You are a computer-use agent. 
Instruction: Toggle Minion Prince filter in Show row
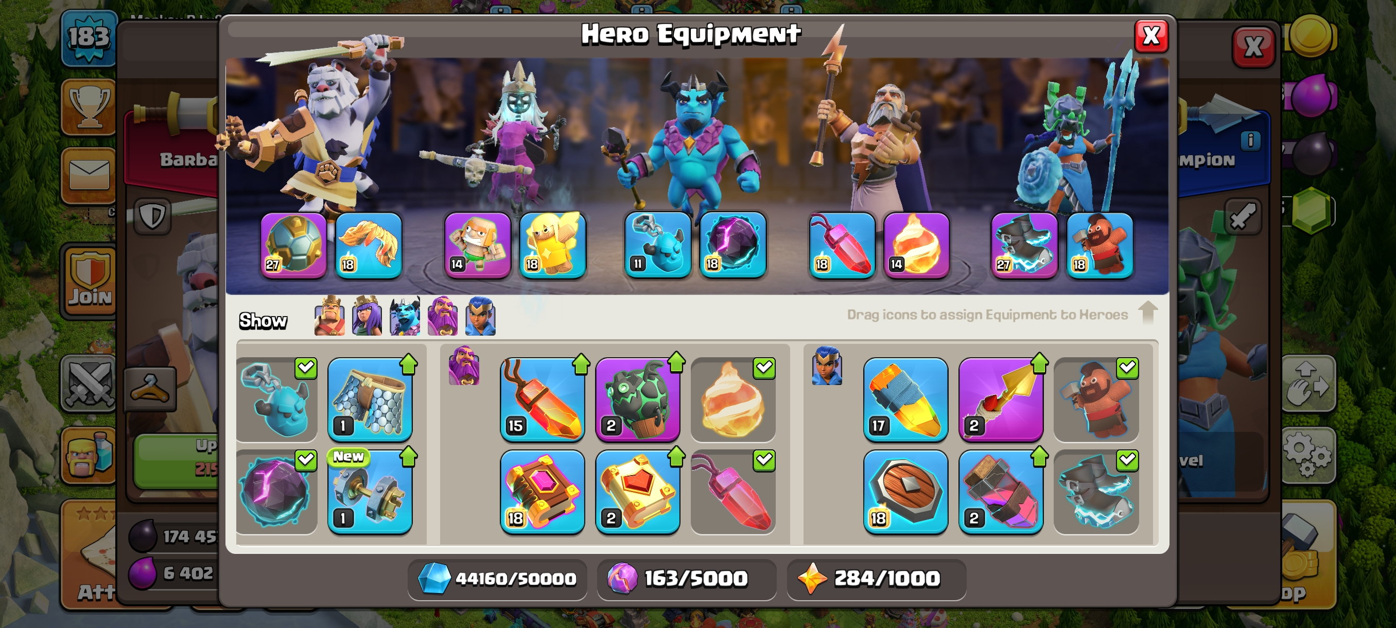coord(405,316)
